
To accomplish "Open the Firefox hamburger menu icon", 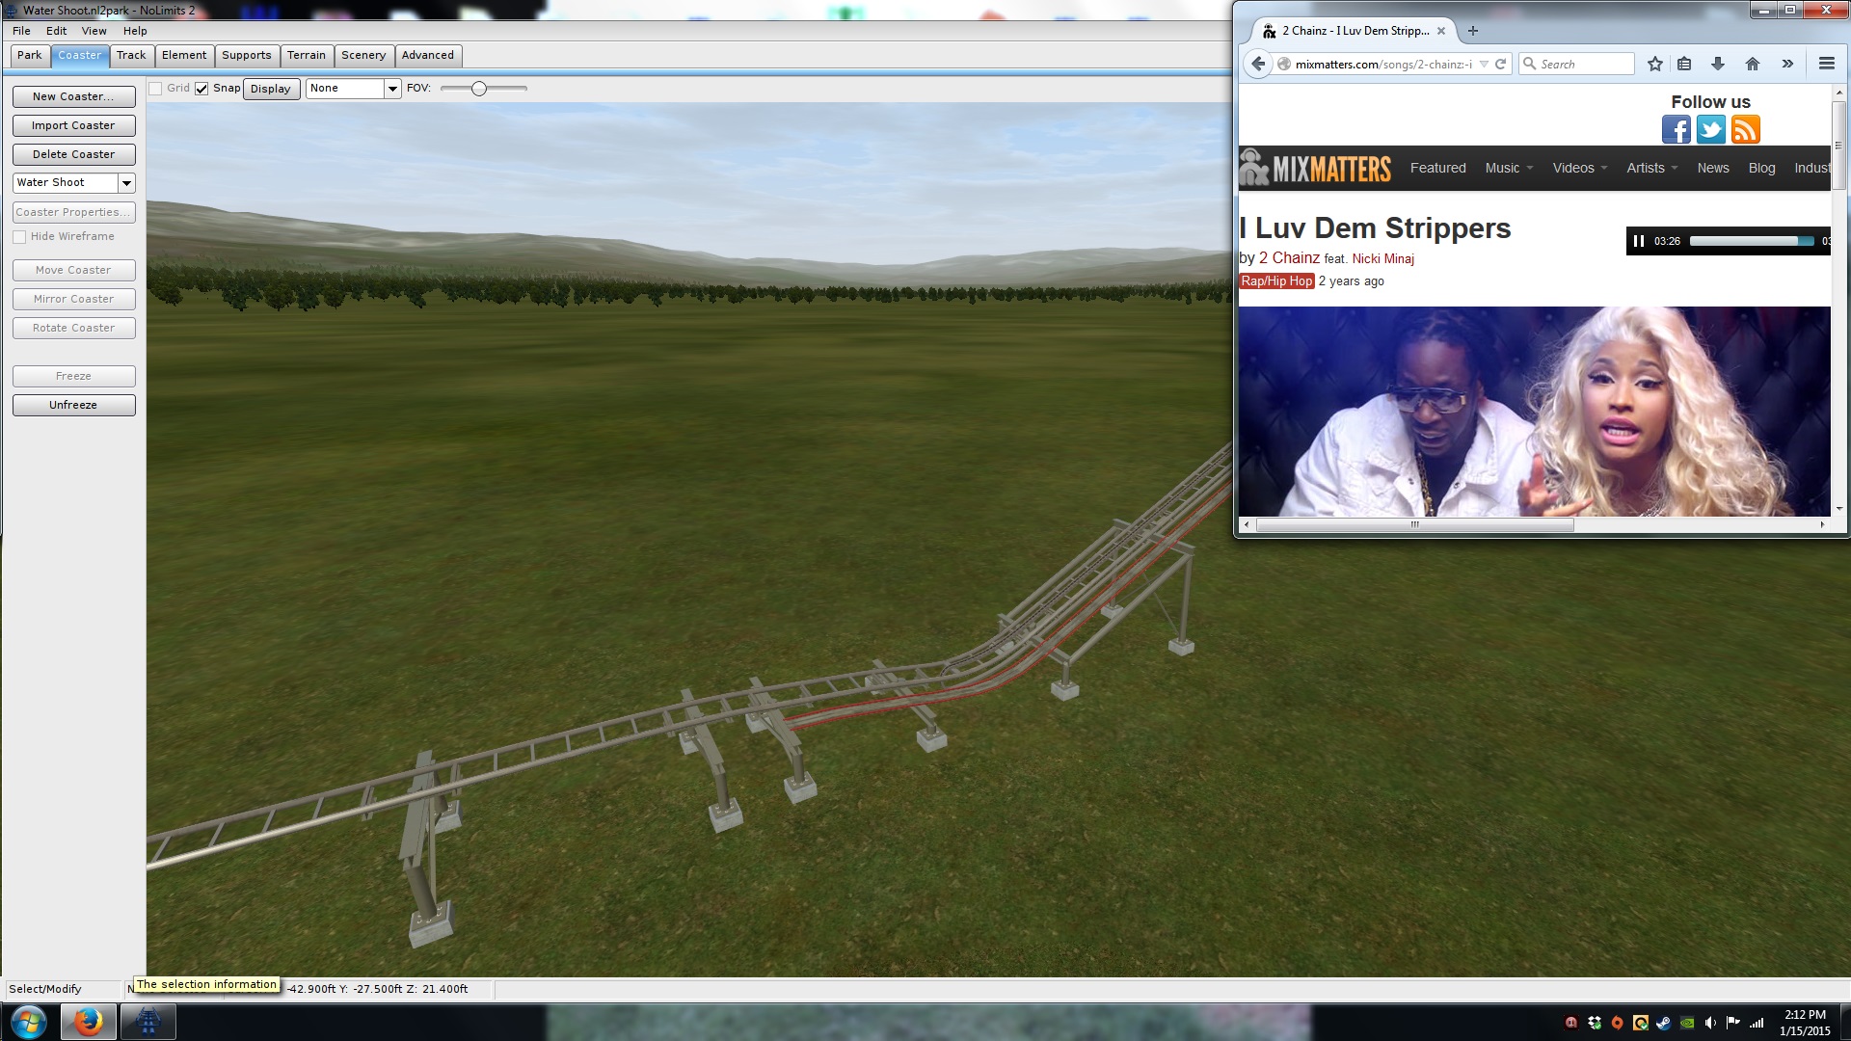I will pyautogui.click(x=1826, y=64).
